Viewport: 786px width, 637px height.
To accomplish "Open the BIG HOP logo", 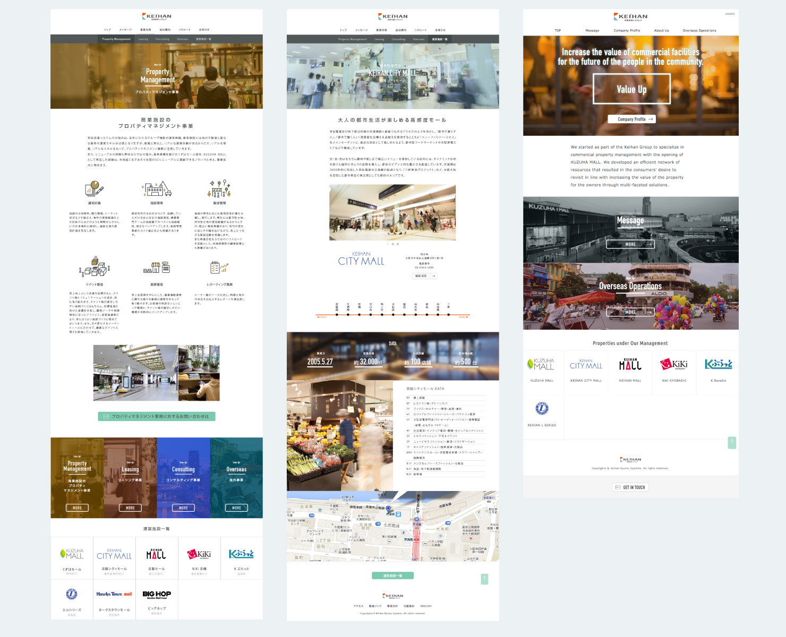I will (x=157, y=595).
